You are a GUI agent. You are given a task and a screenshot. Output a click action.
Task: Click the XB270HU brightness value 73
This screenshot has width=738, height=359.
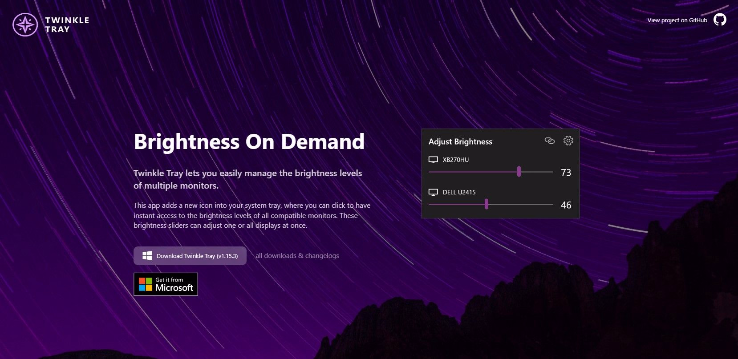[566, 173]
